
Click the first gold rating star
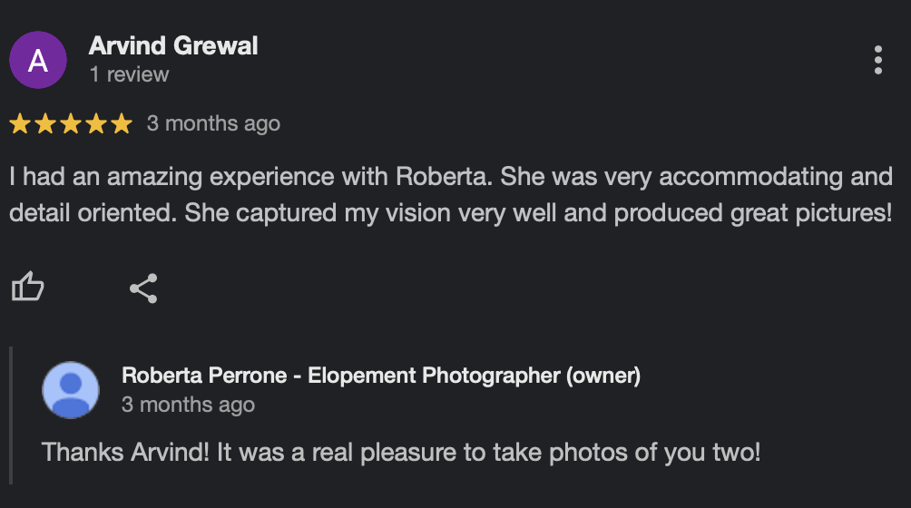pos(21,124)
